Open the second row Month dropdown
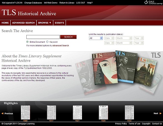 pyautogui.click(x=124, y=43)
